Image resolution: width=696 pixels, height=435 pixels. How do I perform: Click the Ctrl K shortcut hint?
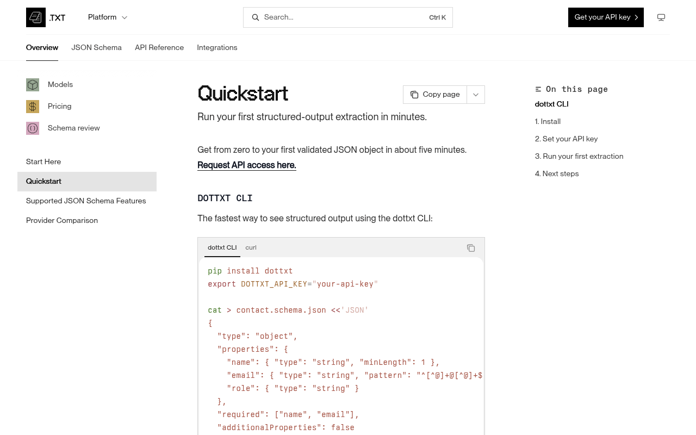tap(438, 17)
